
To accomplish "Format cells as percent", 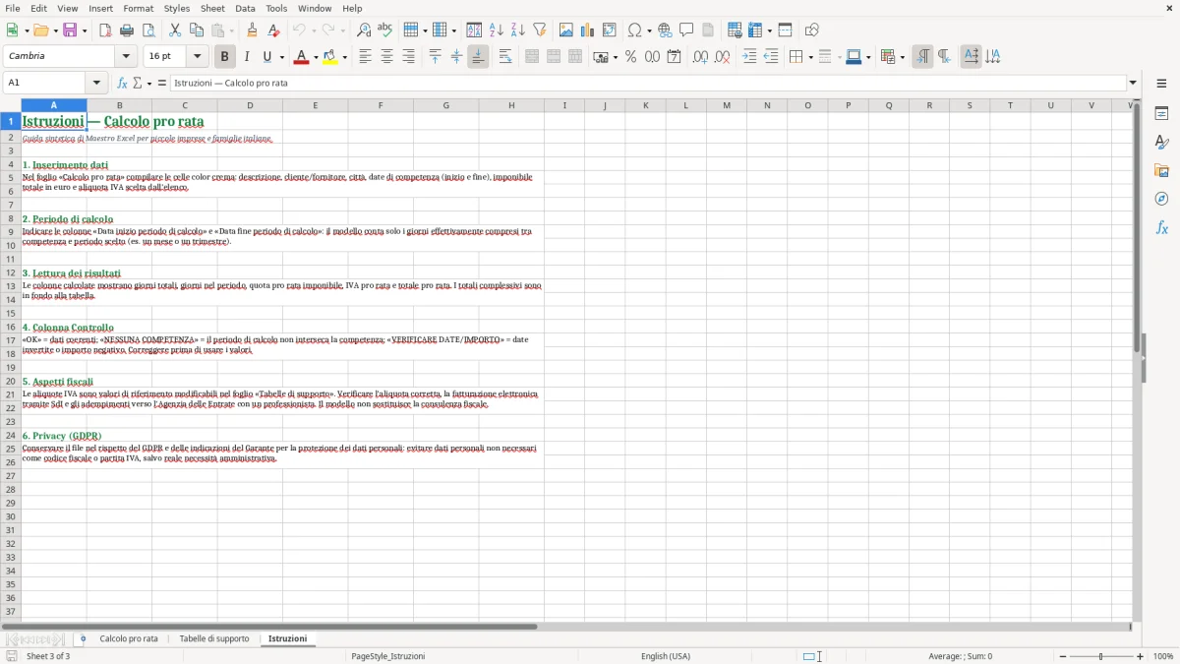I will (x=630, y=57).
